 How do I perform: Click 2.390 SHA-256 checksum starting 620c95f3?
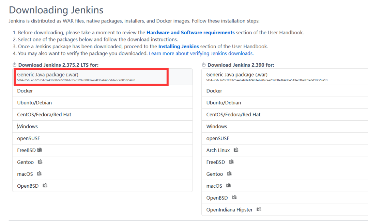267,80
